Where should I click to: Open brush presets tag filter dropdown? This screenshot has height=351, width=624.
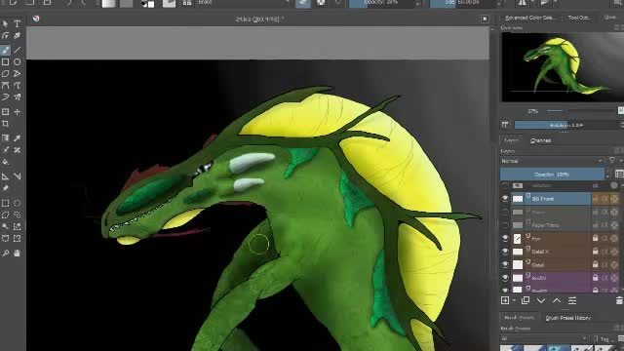[x=544, y=338]
